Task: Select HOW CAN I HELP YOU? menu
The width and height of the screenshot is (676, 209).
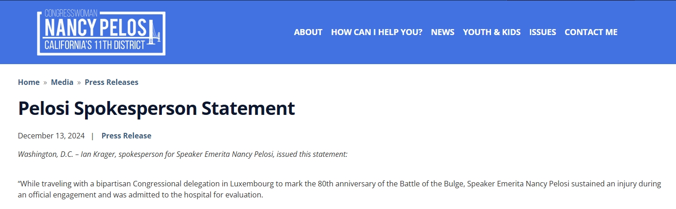Action: click(376, 32)
